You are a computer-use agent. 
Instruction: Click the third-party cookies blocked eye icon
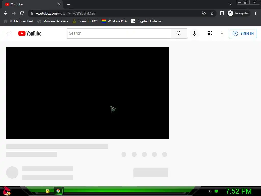(x=204, y=13)
